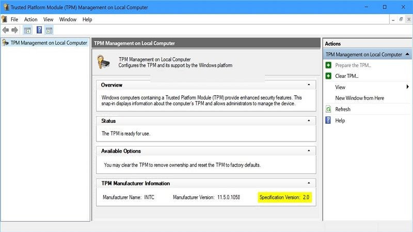Toggle the console tree pane icon
413x232 pixels.
coord(27,30)
